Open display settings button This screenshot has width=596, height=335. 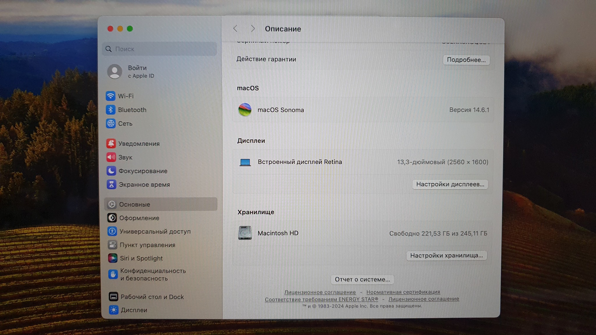[x=450, y=184]
